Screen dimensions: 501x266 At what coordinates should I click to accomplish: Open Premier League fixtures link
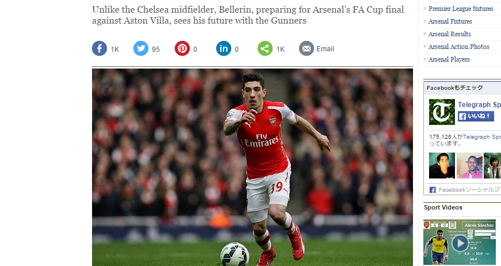[x=461, y=9]
